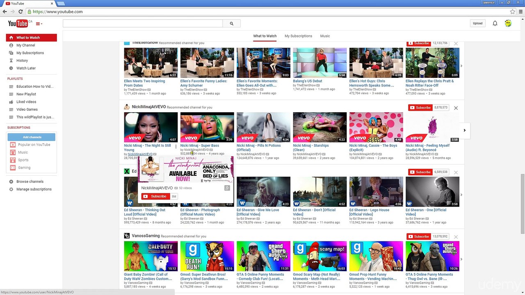Reload page with browser refresh button

[x=21, y=11]
